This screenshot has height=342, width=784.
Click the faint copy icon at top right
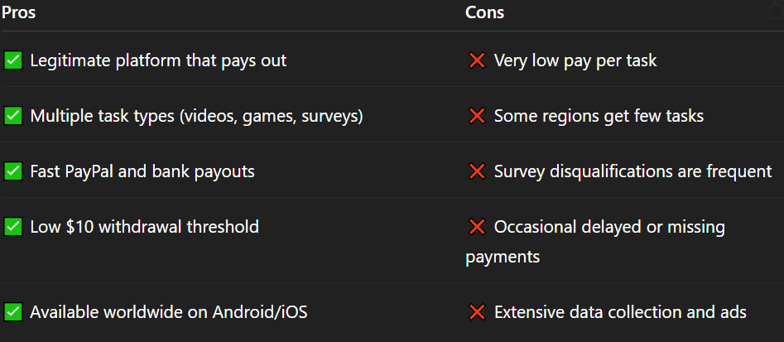pyautogui.click(x=776, y=11)
